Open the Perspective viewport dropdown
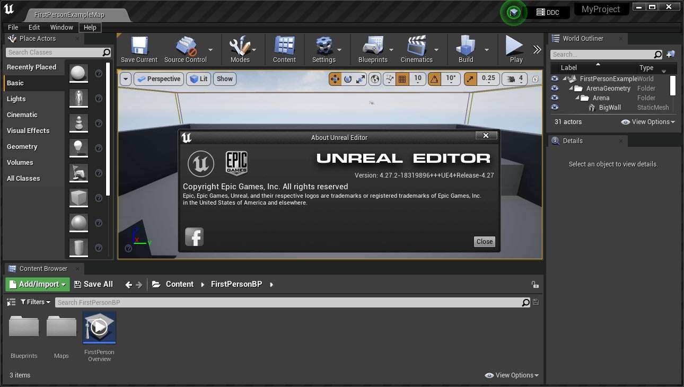The image size is (684, 387). pyautogui.click(x=159, y=79)
